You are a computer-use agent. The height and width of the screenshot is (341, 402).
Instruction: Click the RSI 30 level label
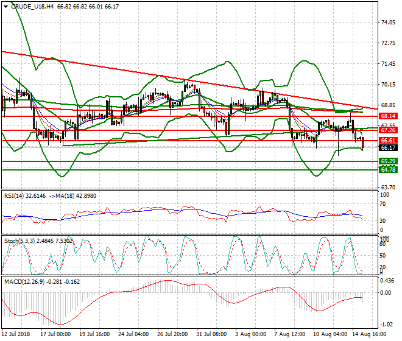(x=383, y=221)
